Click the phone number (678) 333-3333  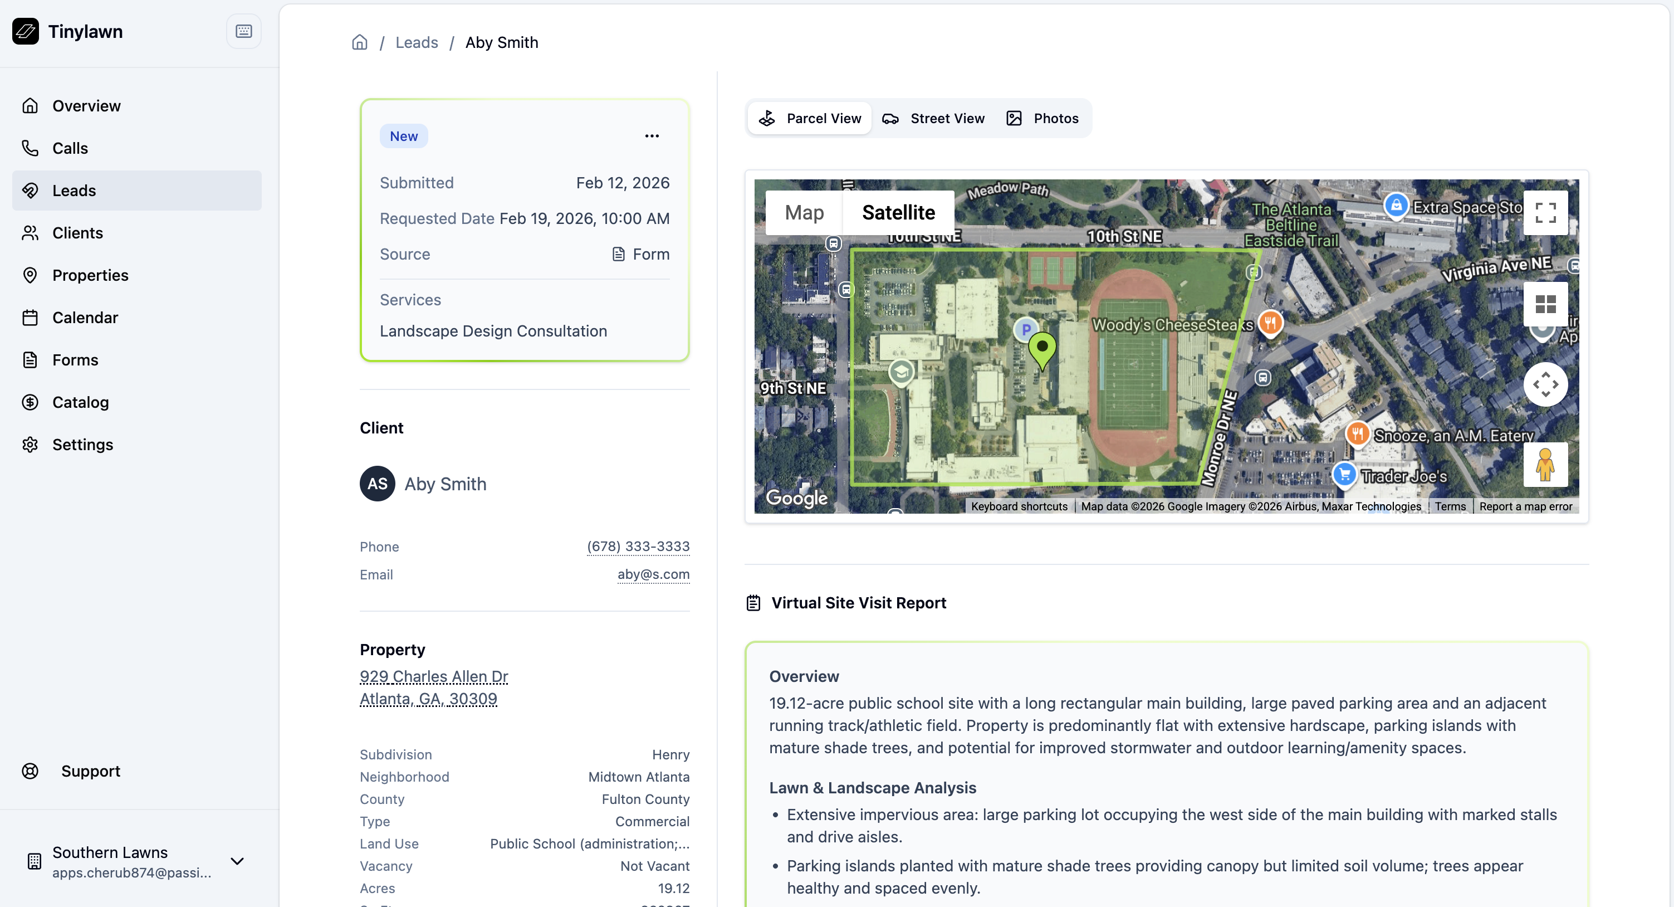tap(638, 546)
